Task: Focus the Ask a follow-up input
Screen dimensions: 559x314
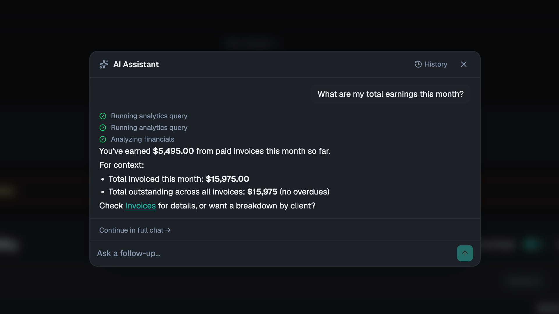Action: (x=274, y=253)
